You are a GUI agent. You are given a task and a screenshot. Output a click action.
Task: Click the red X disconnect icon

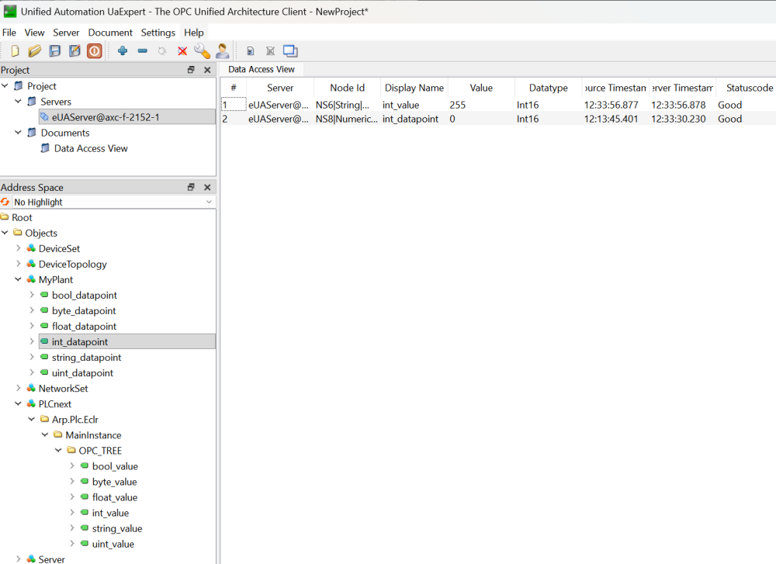[x=182, y=51]
